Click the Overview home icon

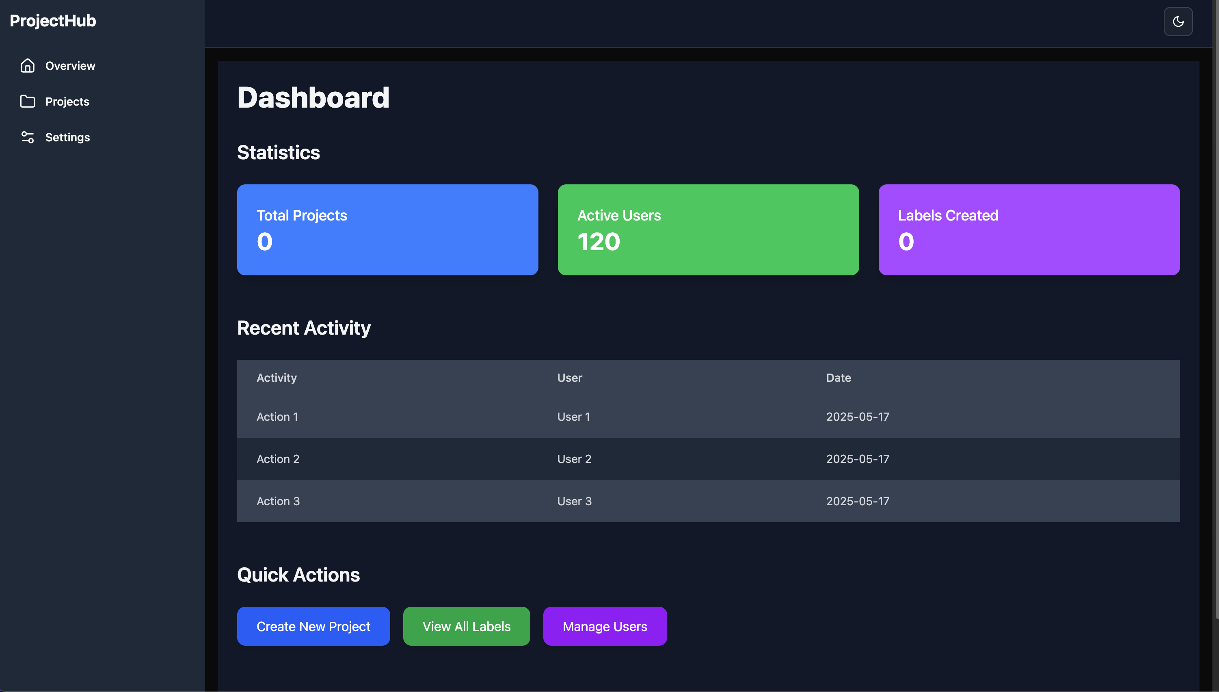tap(28, 66)
